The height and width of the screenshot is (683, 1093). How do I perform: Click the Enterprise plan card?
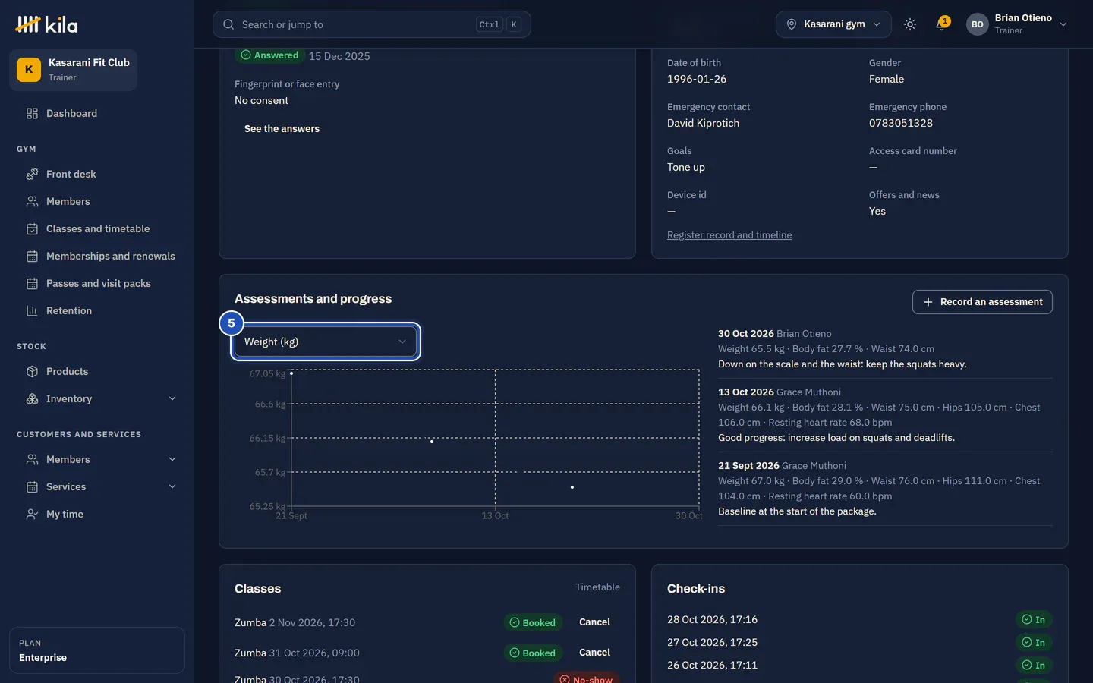[x=97, y=650]
